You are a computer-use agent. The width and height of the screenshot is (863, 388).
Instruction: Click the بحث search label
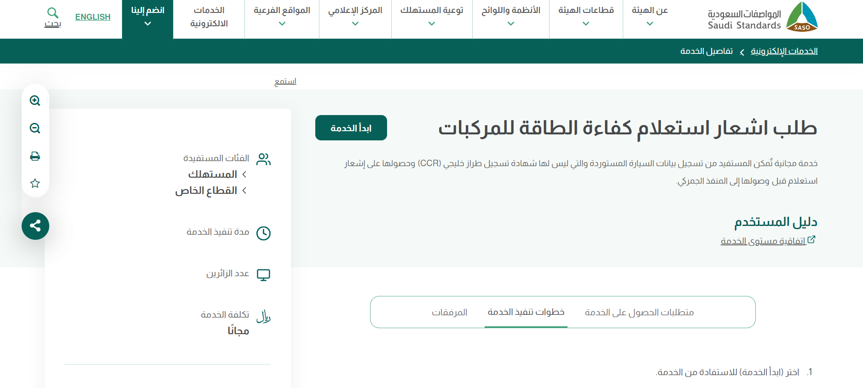[x=53, y=23]
